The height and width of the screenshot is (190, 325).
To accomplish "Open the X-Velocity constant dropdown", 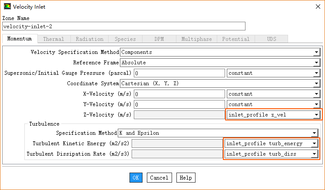I will (x=273, y=94).
